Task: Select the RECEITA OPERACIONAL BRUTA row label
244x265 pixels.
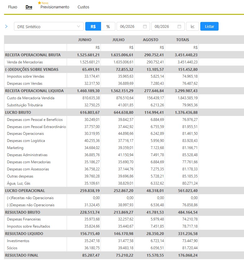Action: (33, 55)
